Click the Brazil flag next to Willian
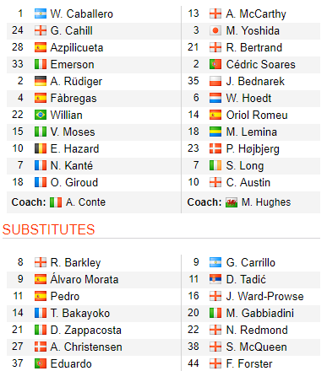327x371 pixels. click(x=41, y=115)
